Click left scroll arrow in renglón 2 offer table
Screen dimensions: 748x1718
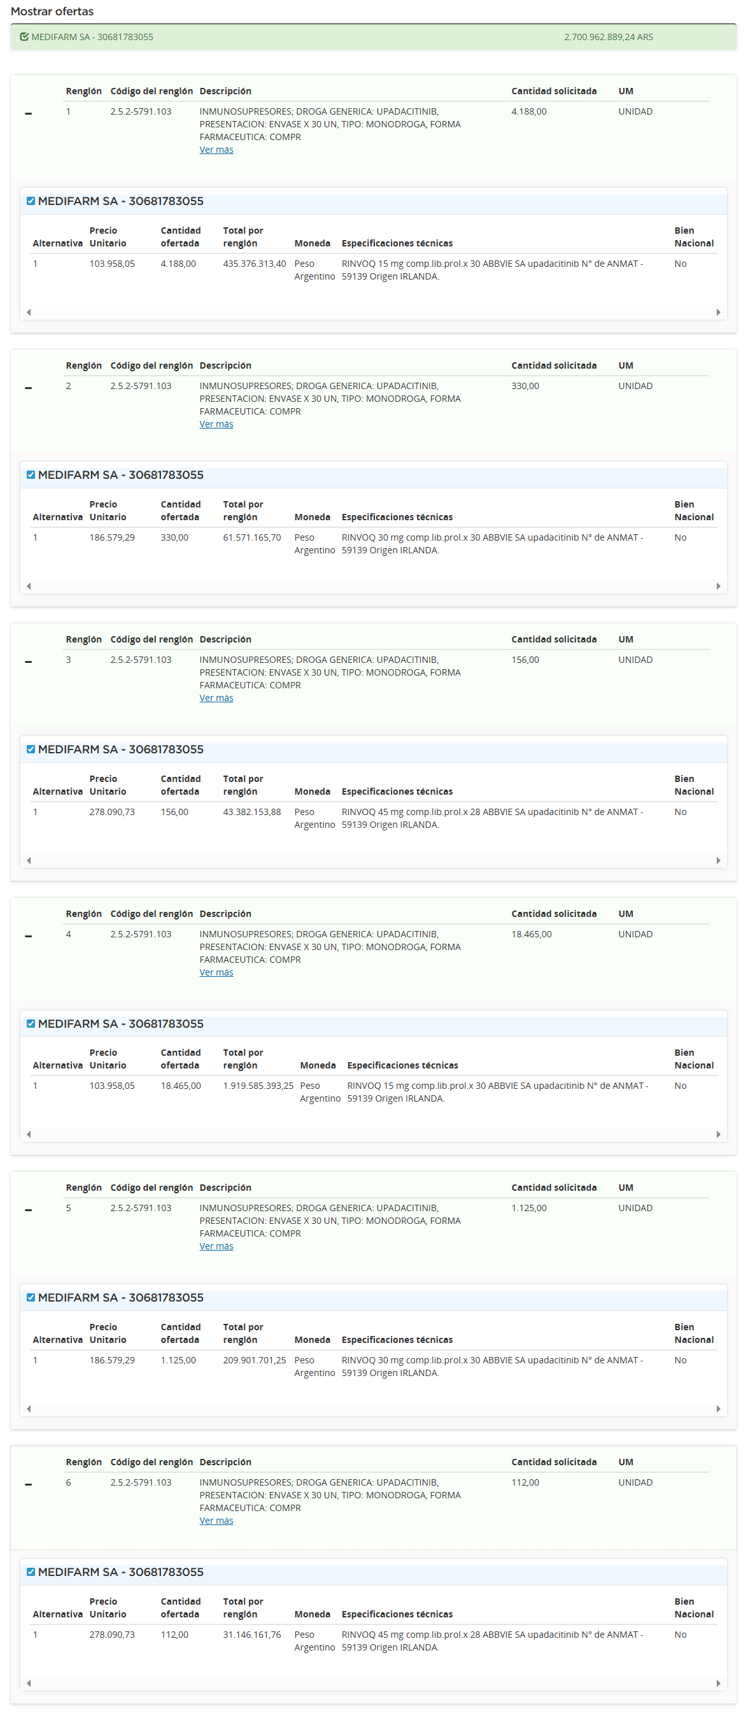(29, 586)
